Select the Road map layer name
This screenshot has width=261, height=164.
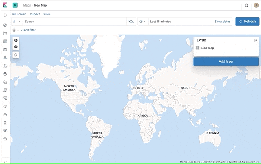coord(207,48)
